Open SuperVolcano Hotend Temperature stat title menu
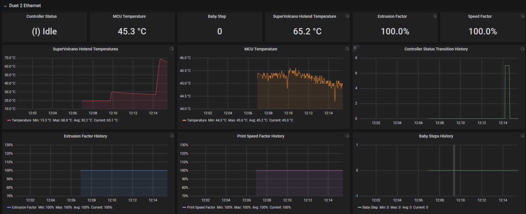Viewport: 526px width, 214px height. point(305,16)
